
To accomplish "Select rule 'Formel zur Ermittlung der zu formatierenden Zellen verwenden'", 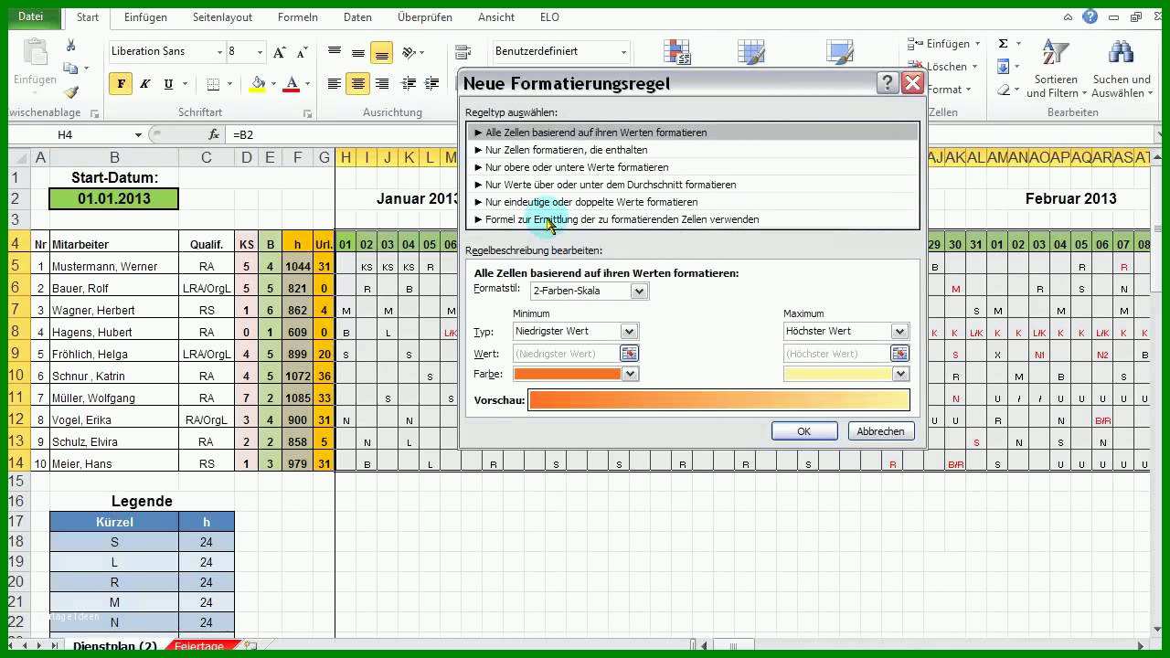I will coord(692,219).
